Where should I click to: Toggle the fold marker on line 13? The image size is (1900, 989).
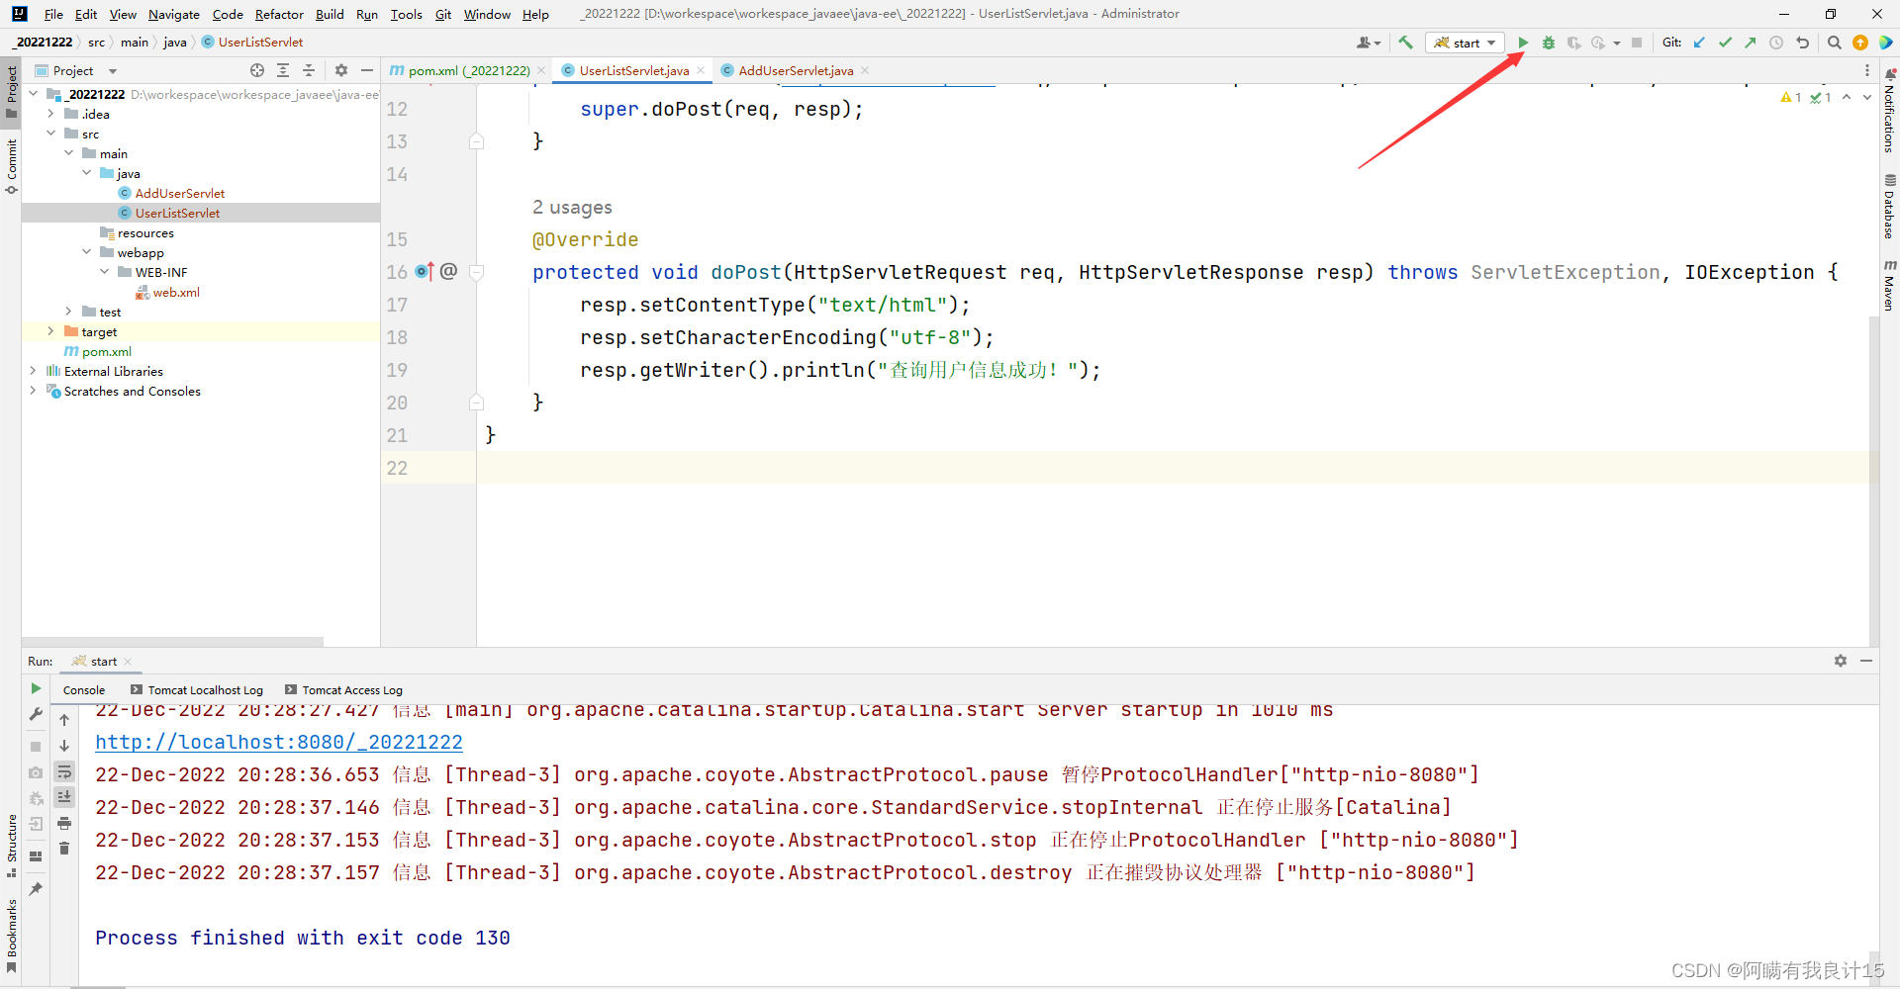(476, 141)
